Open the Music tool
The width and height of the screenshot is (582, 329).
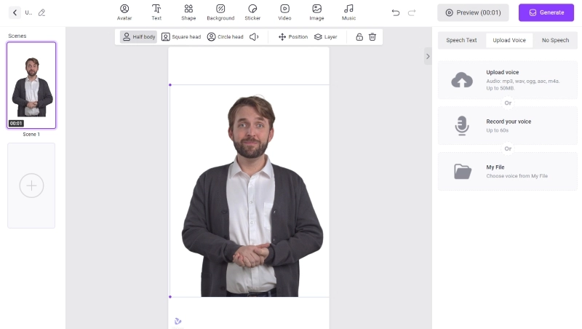click(348, 12)
